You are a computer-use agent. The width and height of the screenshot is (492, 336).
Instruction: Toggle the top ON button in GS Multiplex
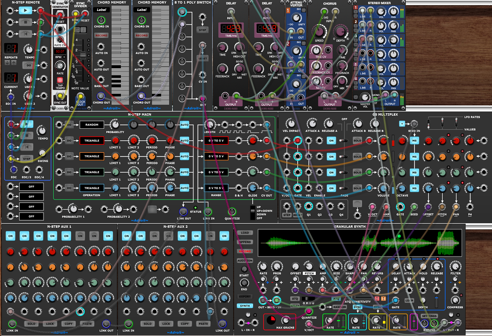tap(331, 141)
